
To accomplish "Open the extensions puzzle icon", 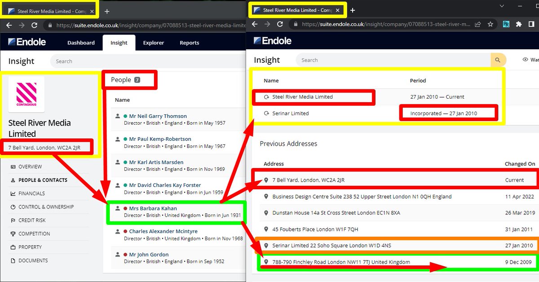I will (x=519, y=24).
